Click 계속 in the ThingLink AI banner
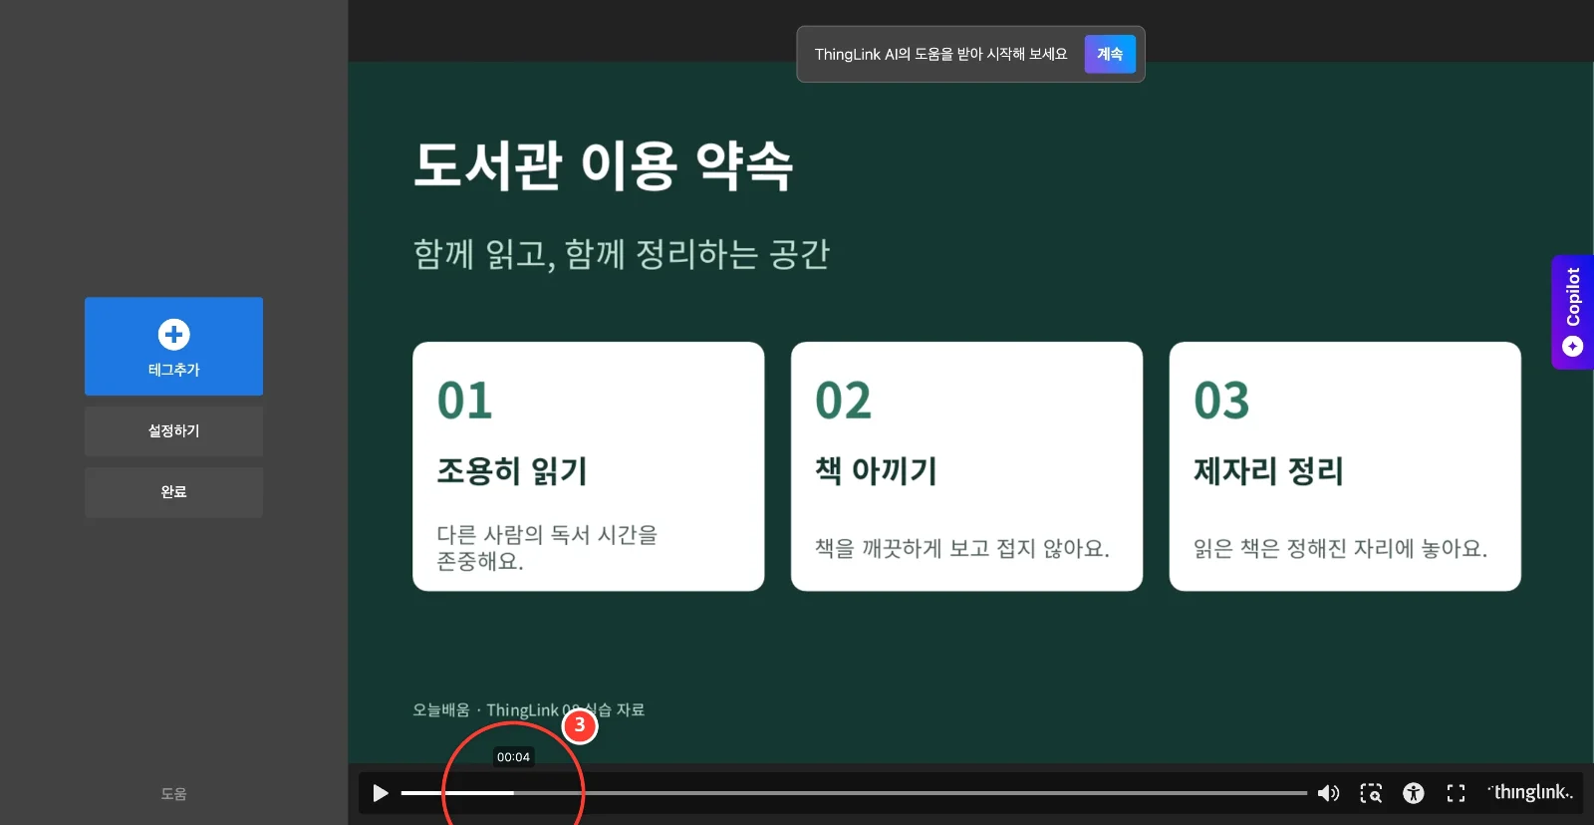 (1110, 54)
